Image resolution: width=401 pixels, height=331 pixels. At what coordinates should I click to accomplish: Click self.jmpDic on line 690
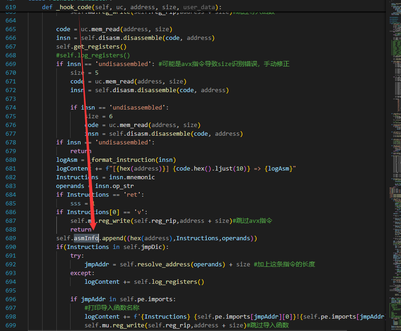[143, 247]
